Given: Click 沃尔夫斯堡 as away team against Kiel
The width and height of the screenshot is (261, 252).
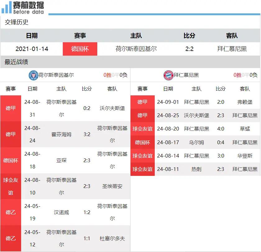Looking at the screenshot, I should pos(112,108).
